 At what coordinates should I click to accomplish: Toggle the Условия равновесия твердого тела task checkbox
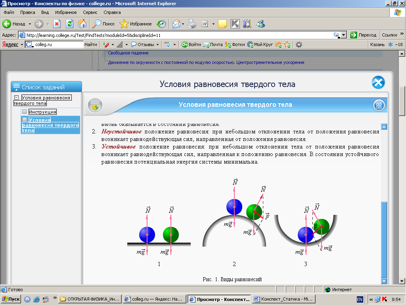25,119
